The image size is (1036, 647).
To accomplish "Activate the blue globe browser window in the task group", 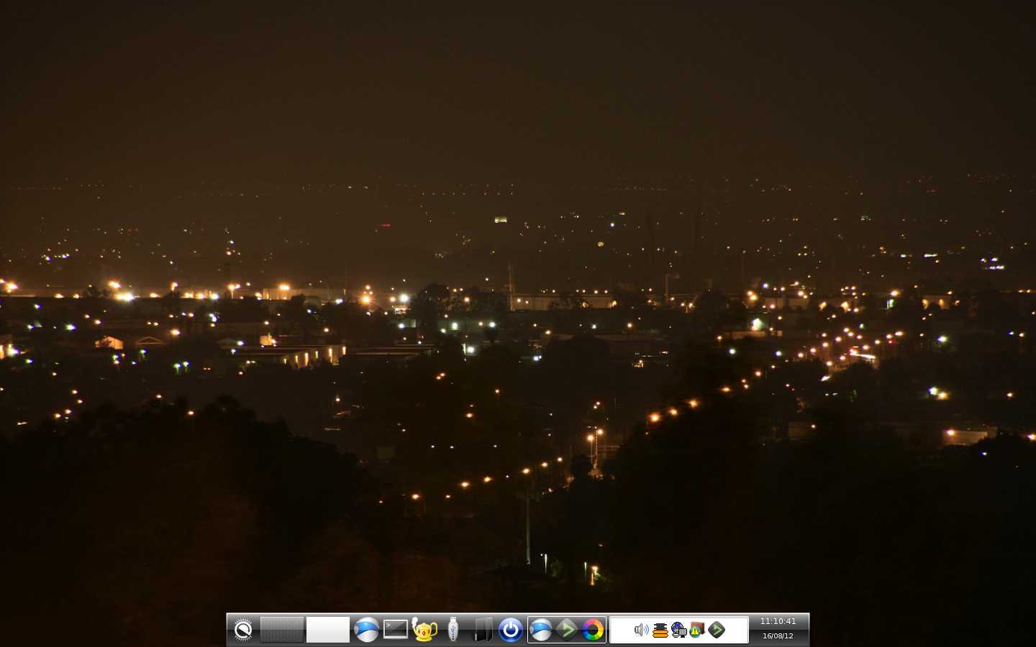I will pos(540,630).
